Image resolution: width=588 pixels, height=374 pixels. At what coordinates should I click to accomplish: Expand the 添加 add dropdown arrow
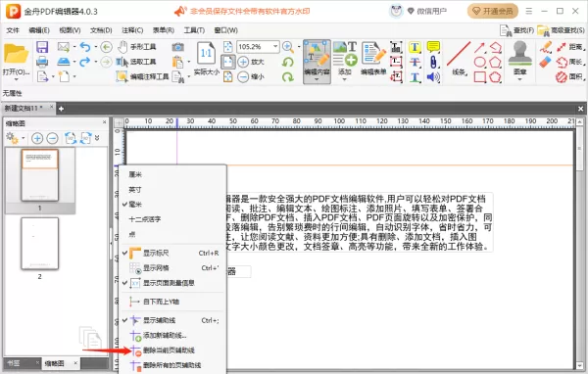point(345,79)
